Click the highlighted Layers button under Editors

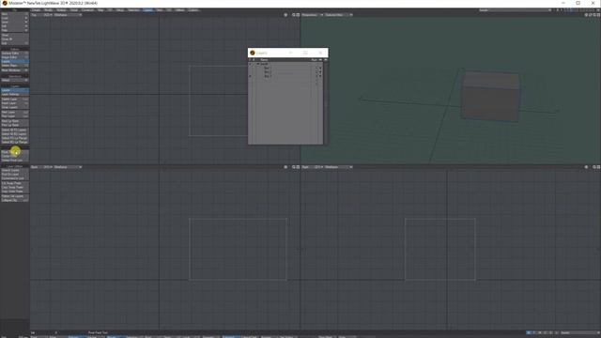[x=15, y=61]
